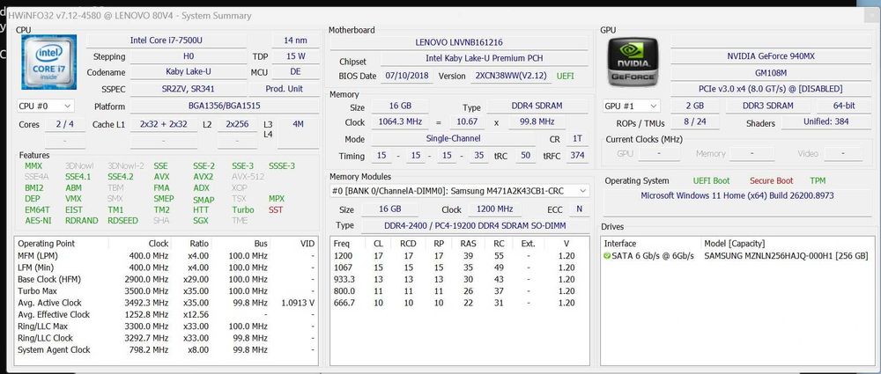Screen dimensions: 881x374
Task: Select the System Agent Clock row
Action: 166,350
